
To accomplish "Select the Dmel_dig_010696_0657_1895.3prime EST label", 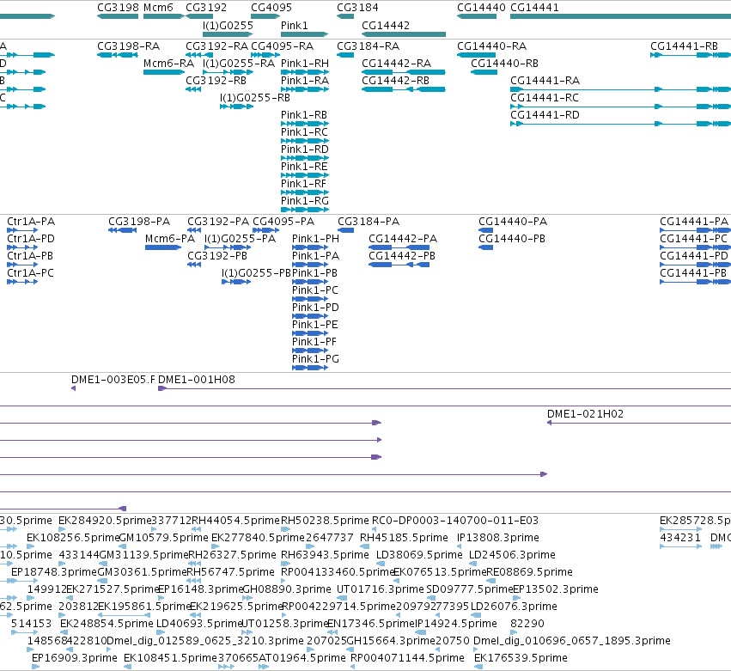I will 571,640.
